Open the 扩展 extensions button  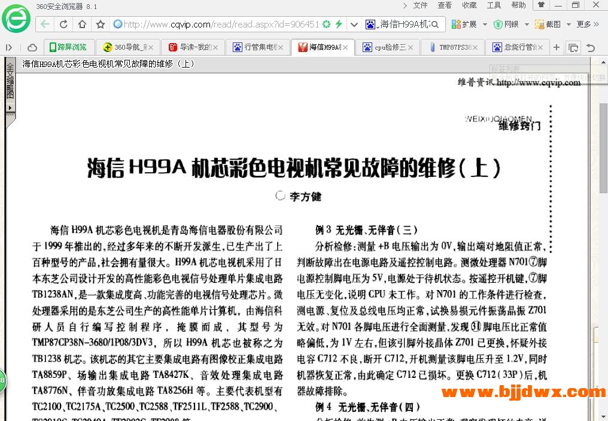464,25
